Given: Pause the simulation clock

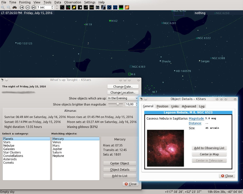Looking at the screenshot, I should [x=28, y=7].
